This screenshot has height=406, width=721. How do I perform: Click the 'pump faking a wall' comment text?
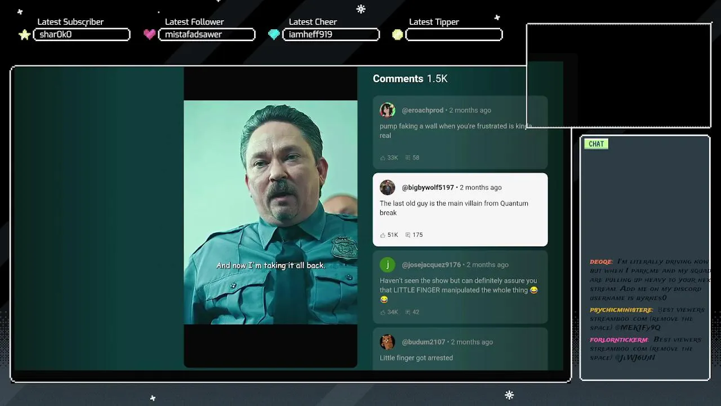456,131
